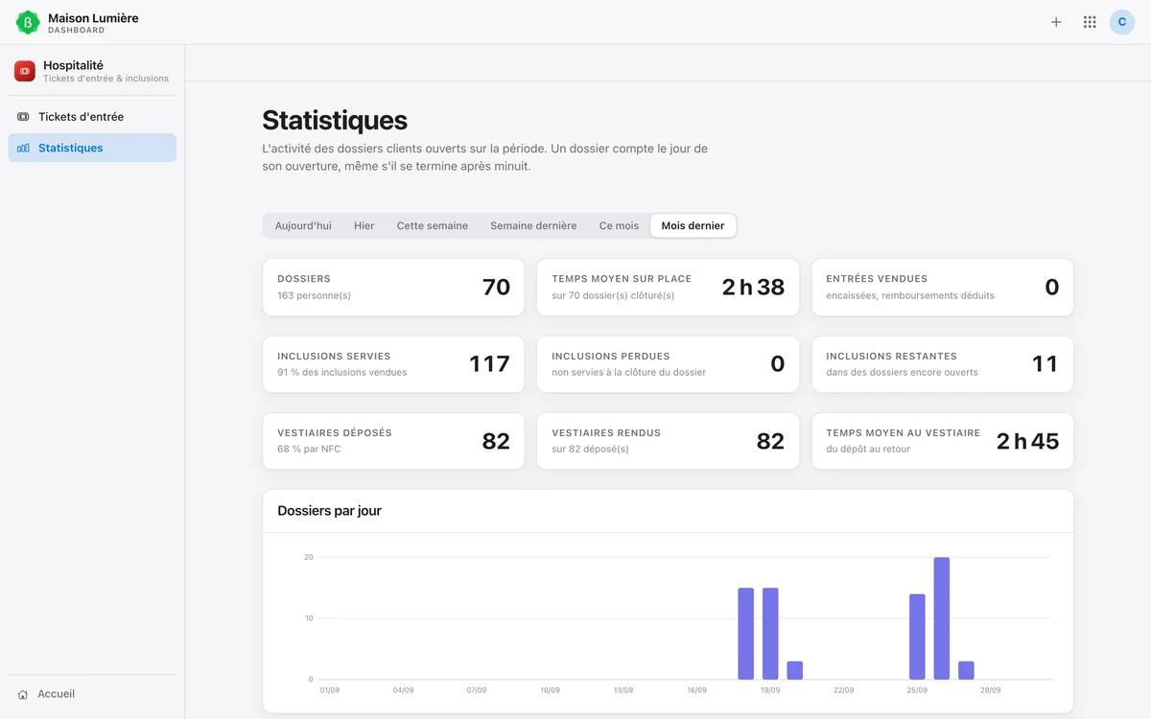Click the text 'dans des dossiers encore ouverts'
This screenshot has height=719, width=1151.
point(902,372)
